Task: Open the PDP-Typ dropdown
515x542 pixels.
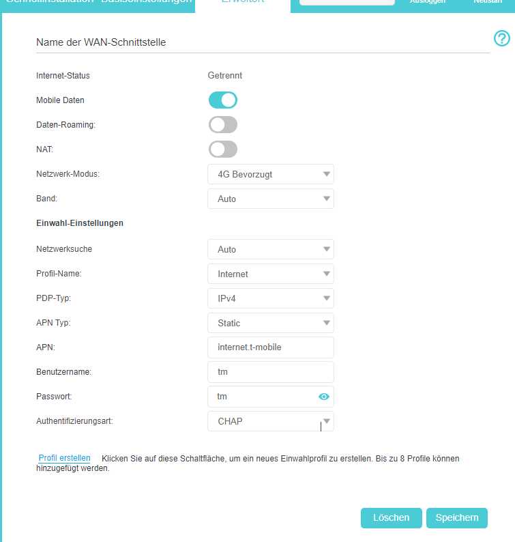Action: 271,298
